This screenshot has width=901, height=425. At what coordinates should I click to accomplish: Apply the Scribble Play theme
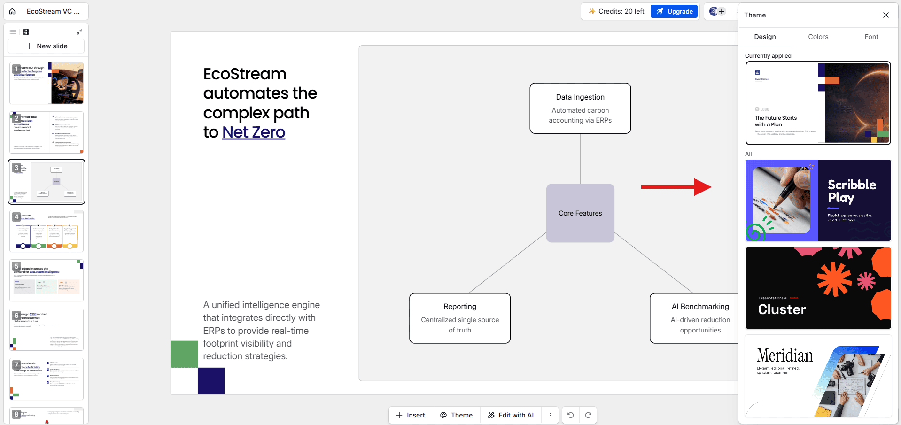[818, 200]
